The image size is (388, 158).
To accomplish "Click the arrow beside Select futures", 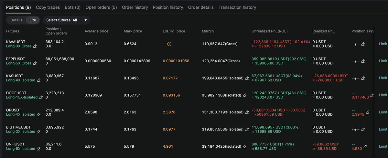I will coord(86,20).
